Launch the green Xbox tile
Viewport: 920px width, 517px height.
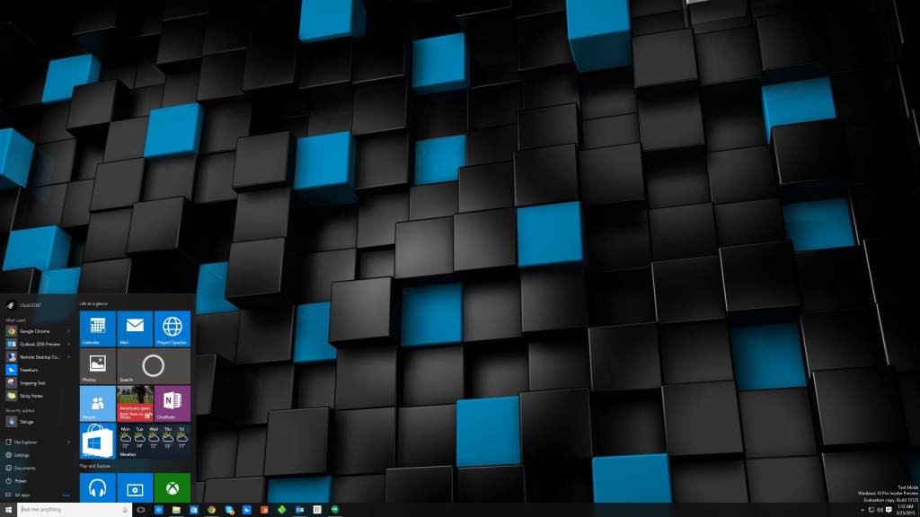(x=172, y=487)
